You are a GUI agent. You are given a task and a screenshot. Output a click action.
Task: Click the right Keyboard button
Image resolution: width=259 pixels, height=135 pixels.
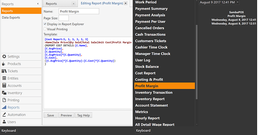point(143,131)
